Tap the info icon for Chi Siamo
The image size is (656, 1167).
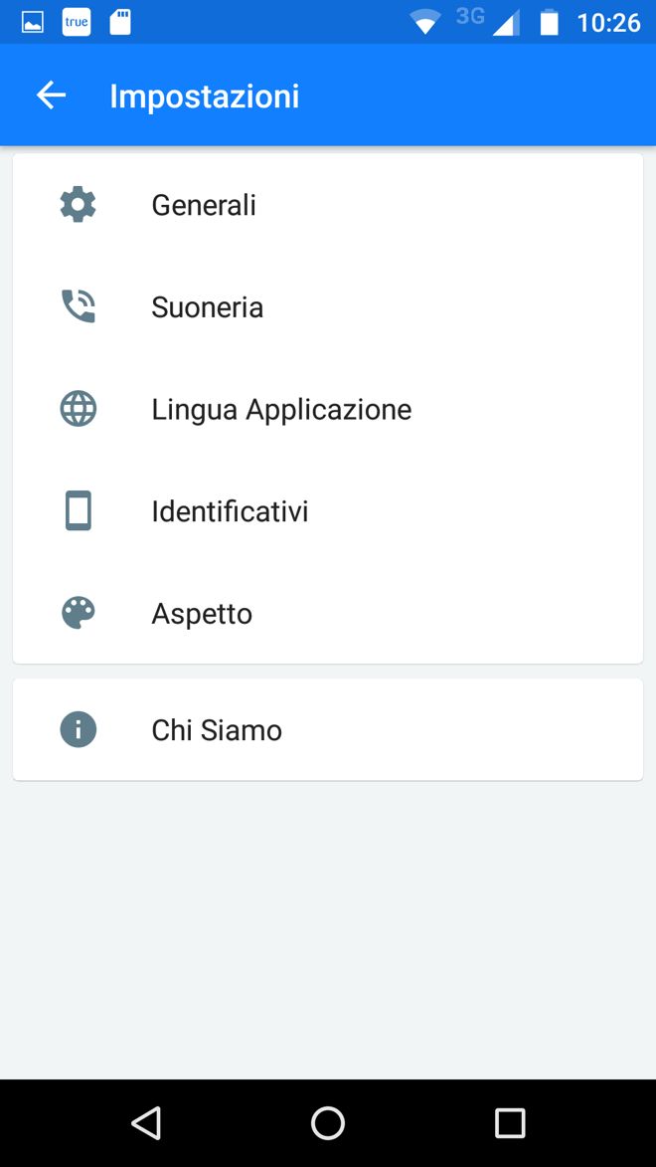[79, 729]
